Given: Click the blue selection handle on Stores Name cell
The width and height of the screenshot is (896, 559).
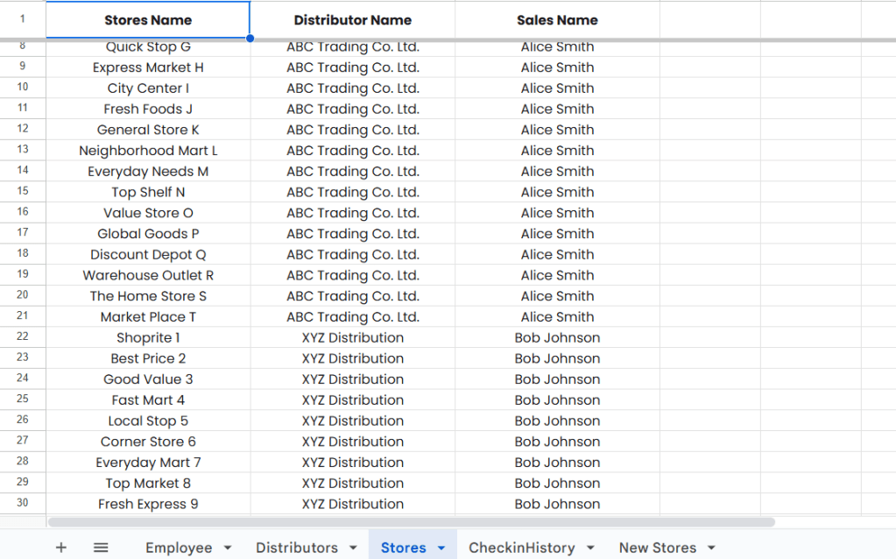Looking at the screenshot, I should (250, 39).
